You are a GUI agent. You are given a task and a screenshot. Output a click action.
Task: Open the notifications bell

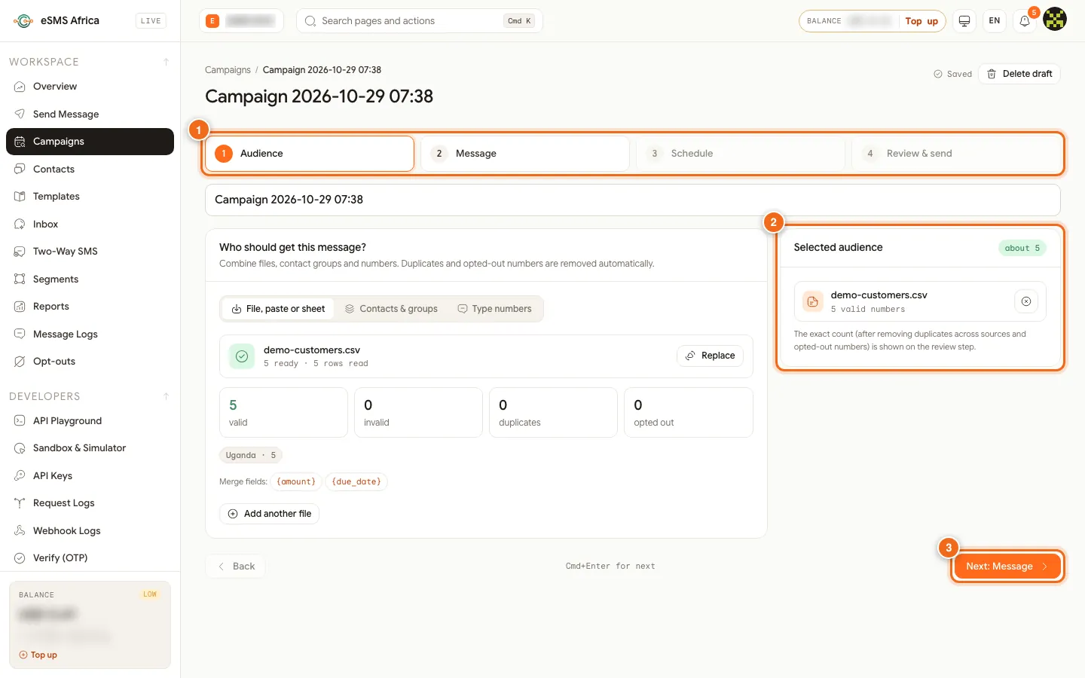1025,21
